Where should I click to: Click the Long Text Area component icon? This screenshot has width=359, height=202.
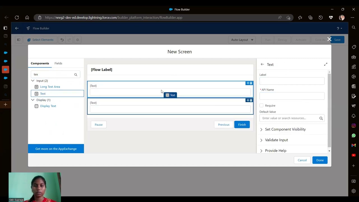(x=36, y=87)
